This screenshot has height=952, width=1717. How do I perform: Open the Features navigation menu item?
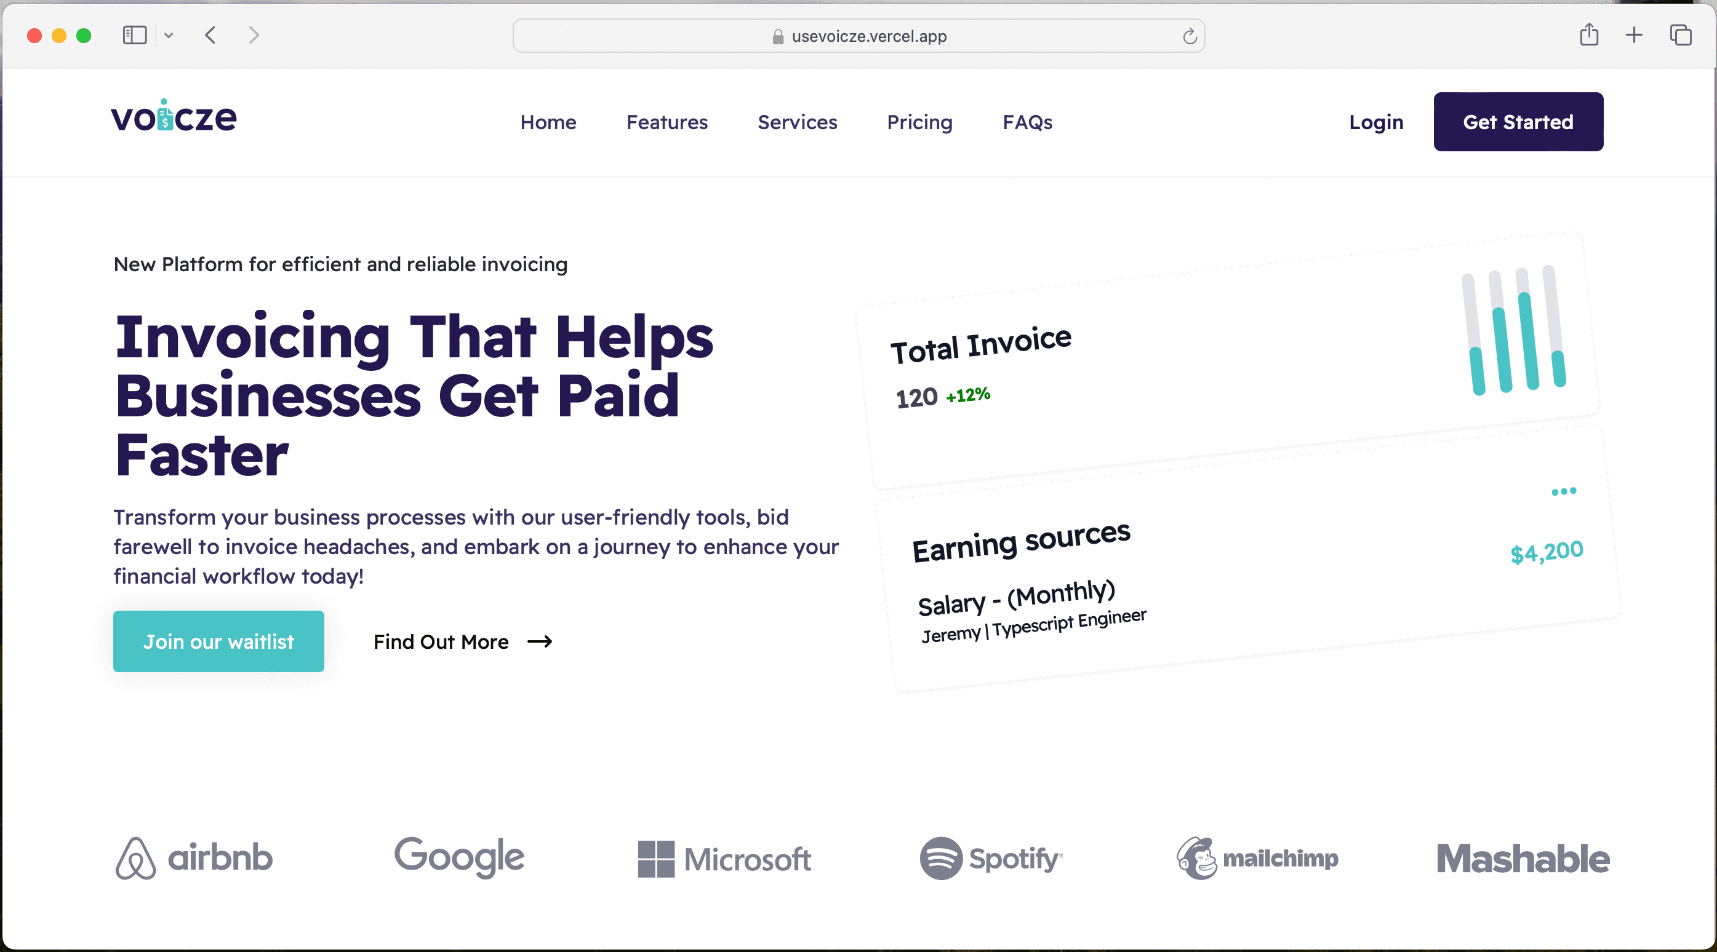click(x=667, y=122)
